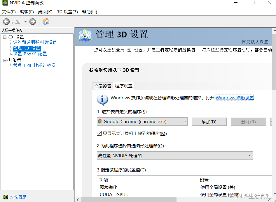
Task: Toggle 只显示本计算机上找到的程序 checkbox
Action: (x=99, y=133)
